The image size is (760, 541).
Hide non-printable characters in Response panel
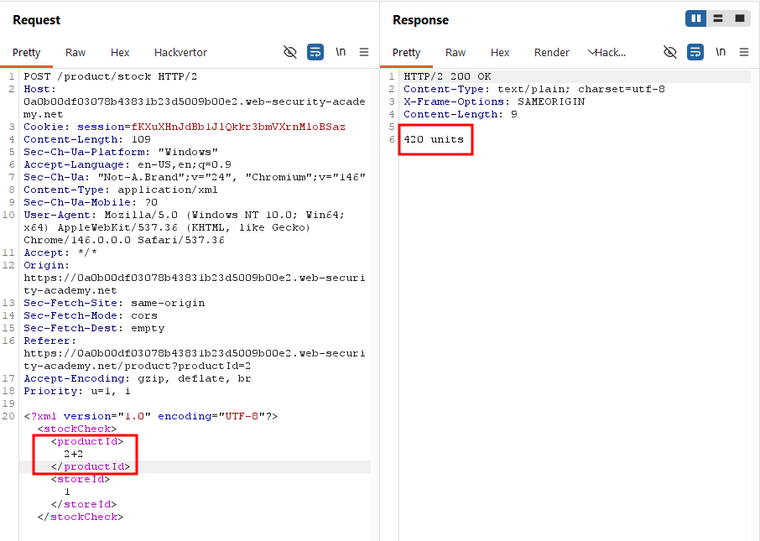coord(670,52)
